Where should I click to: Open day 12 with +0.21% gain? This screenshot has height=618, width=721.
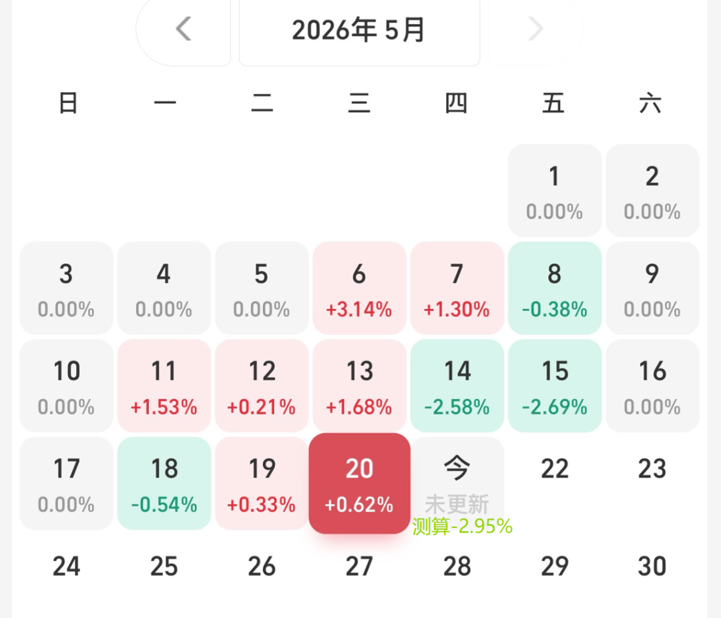262,386
